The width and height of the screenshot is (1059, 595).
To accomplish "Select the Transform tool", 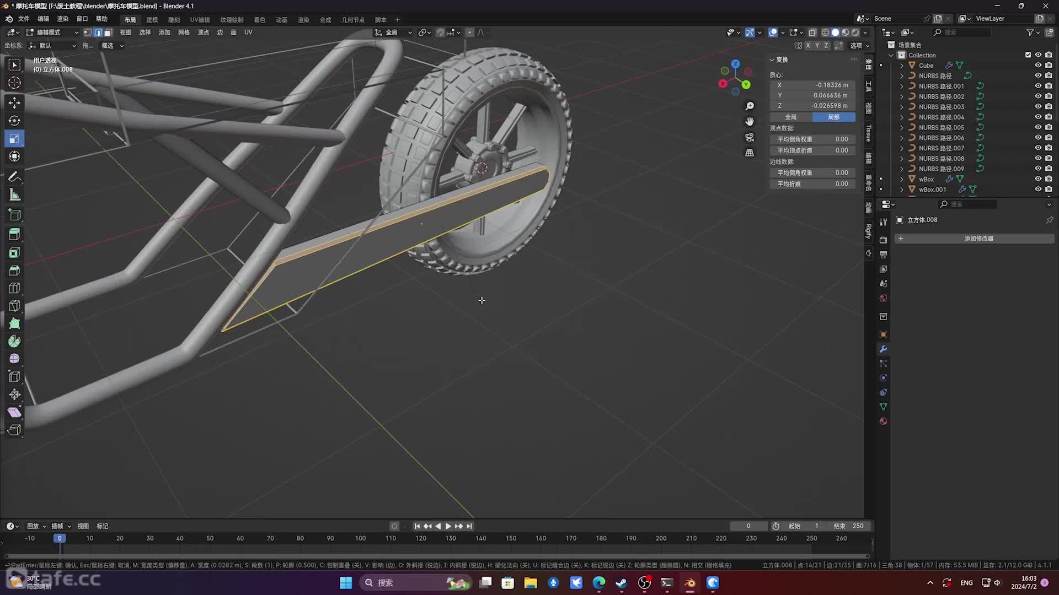I will (14, 157).
